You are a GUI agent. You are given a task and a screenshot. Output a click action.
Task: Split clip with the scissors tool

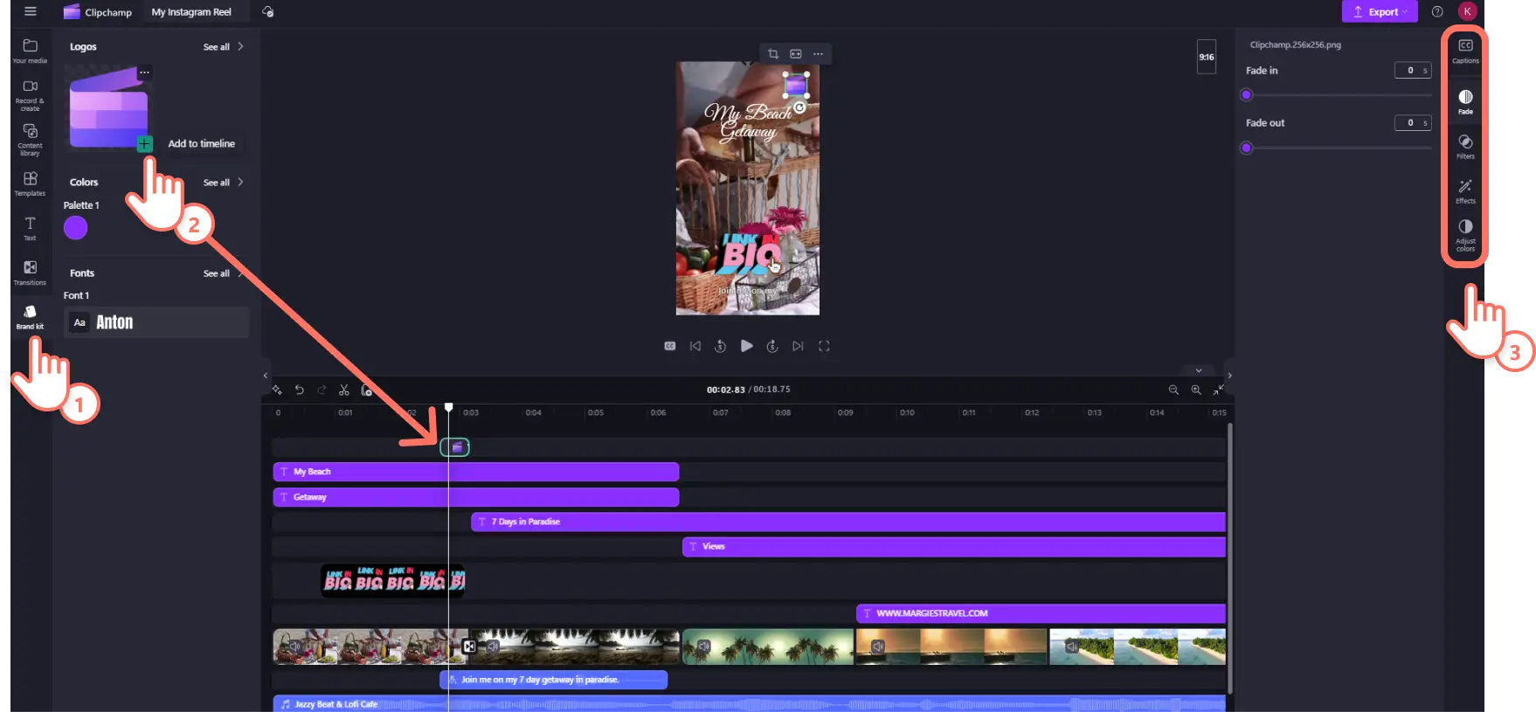tap(344, 390)
